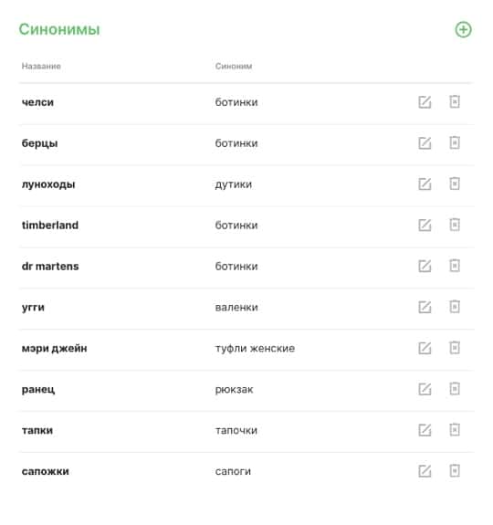Image resolution: width=493 pixels, height=525 pixels.
Task: Click the Синоним column header
Action: [234, 66]
